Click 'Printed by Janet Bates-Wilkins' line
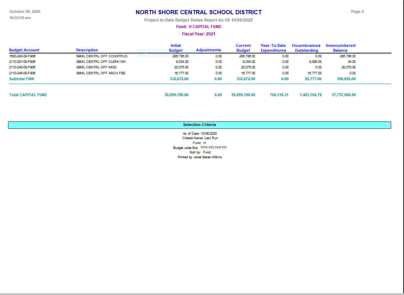The image size is (404, 295). click(200, 157)
